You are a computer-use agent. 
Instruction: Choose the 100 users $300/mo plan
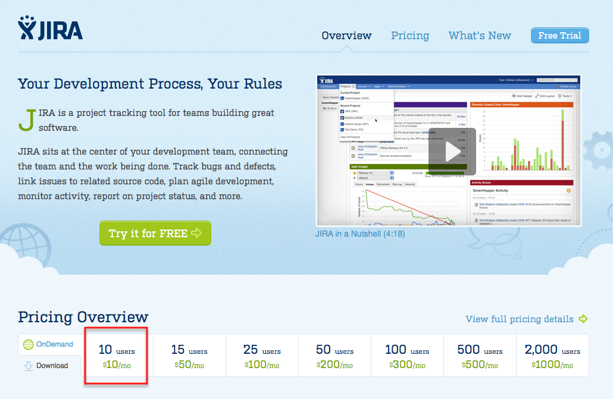click(x=407, y=356)
